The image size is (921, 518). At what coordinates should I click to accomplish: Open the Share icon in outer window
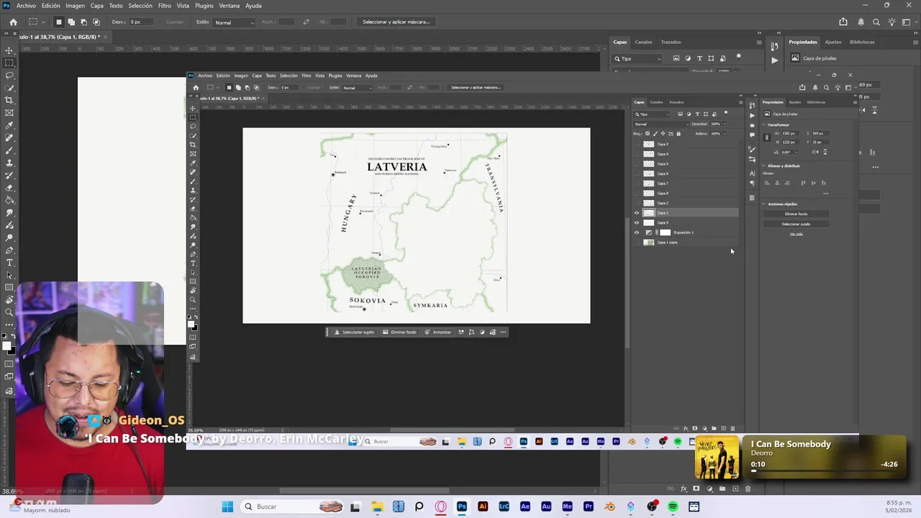843,22
